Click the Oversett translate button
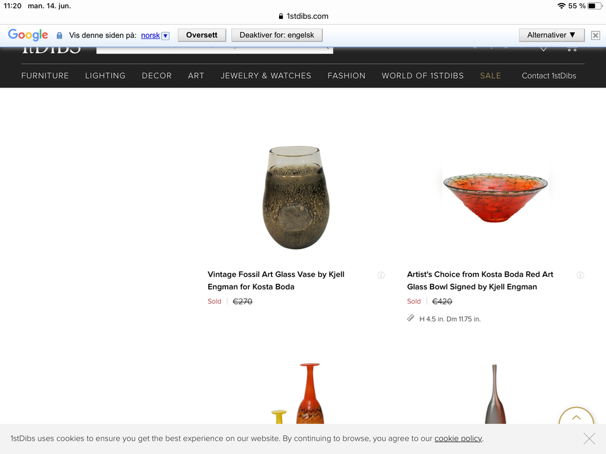Image resolution: width=606 pixels, height=454 pixels. [202, 35]
